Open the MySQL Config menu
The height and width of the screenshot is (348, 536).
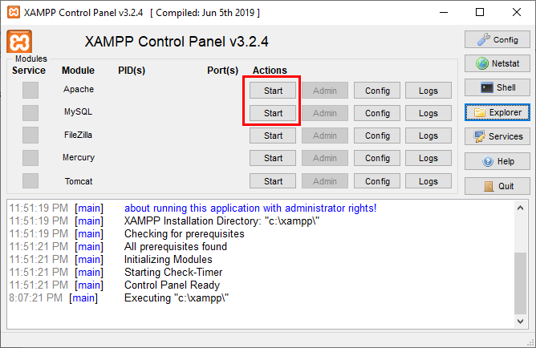tap(377, 113)
